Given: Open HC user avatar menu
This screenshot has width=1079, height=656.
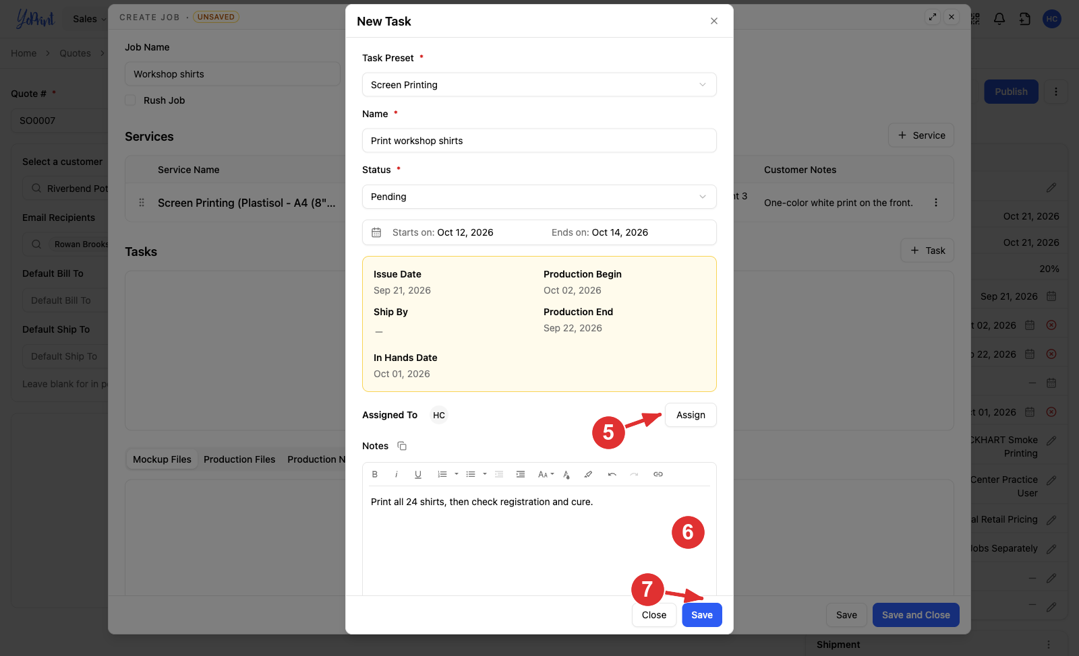Looking at the screenshot, I should (x=1052, y=19).
